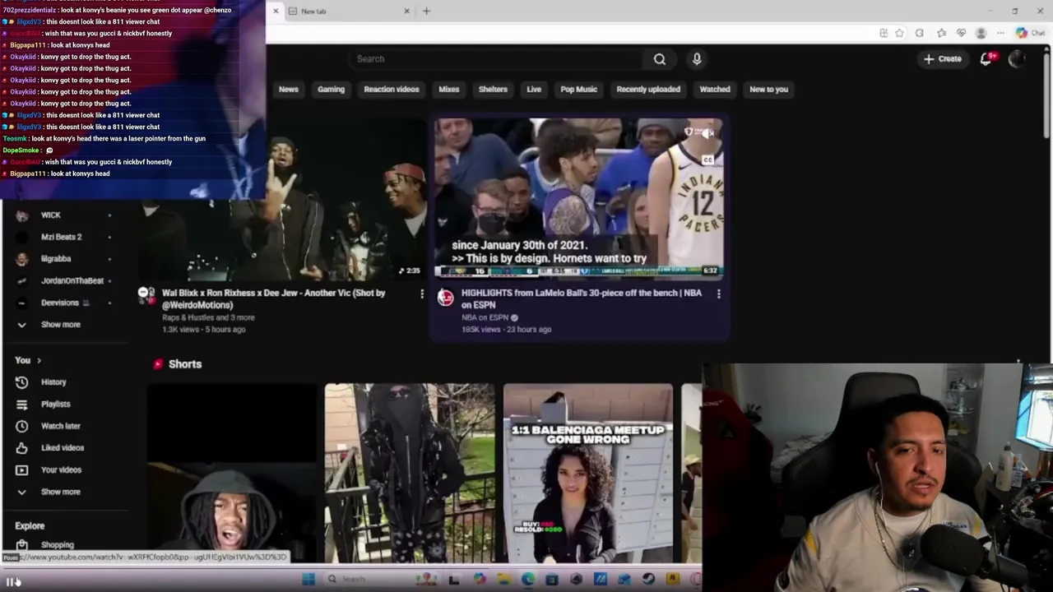Click the YouTube search magnifier button
1053x592 pixels.
(659, 59)
